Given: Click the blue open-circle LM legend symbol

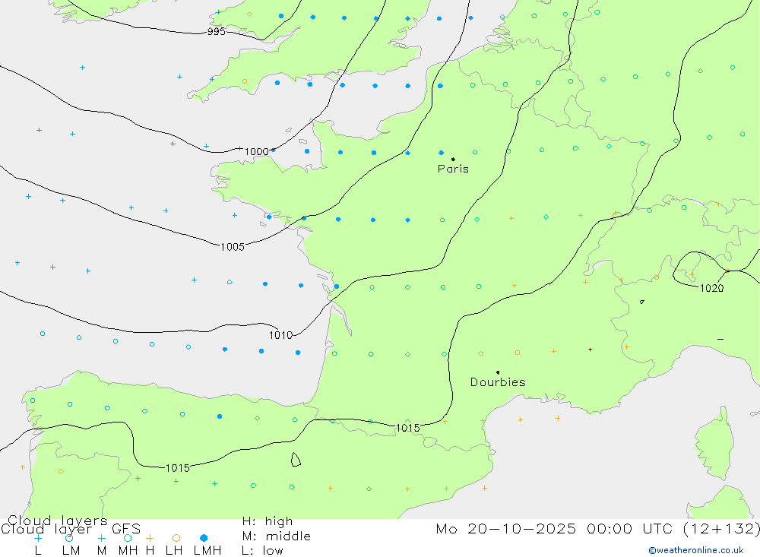Looking at the screenshot, I should 69,538.
